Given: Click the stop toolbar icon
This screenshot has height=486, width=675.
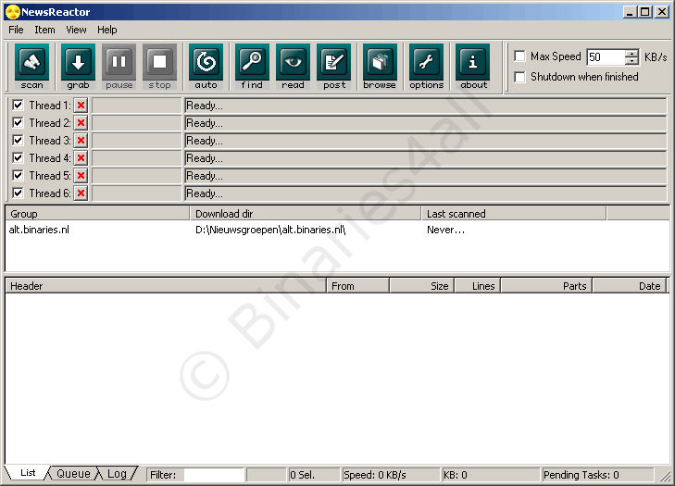Looking at the screenshot, I should [159, 67].
